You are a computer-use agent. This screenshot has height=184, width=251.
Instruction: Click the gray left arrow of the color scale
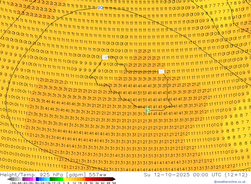9,179
